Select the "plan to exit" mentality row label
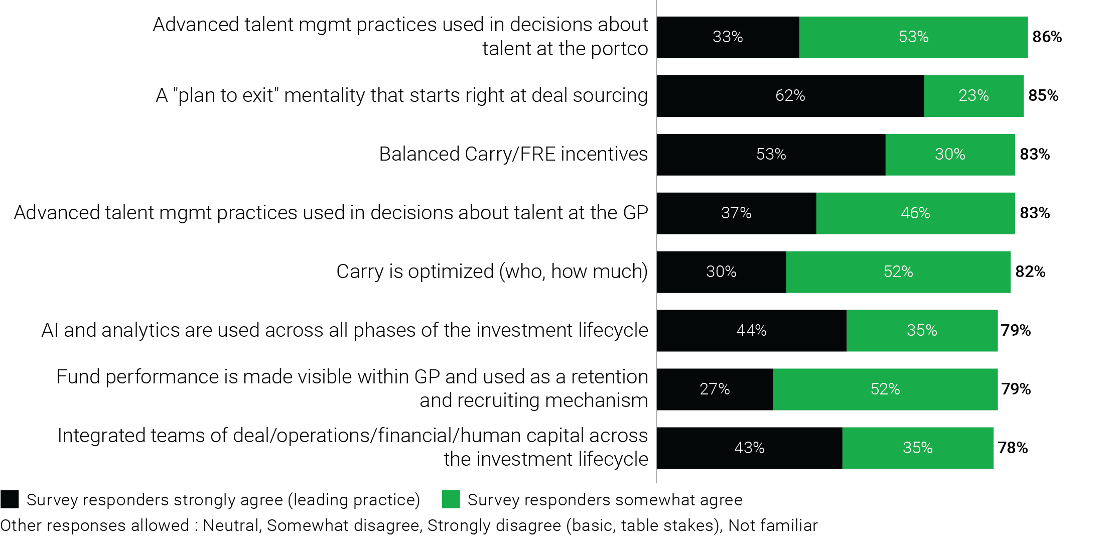 tap(401, 95)
